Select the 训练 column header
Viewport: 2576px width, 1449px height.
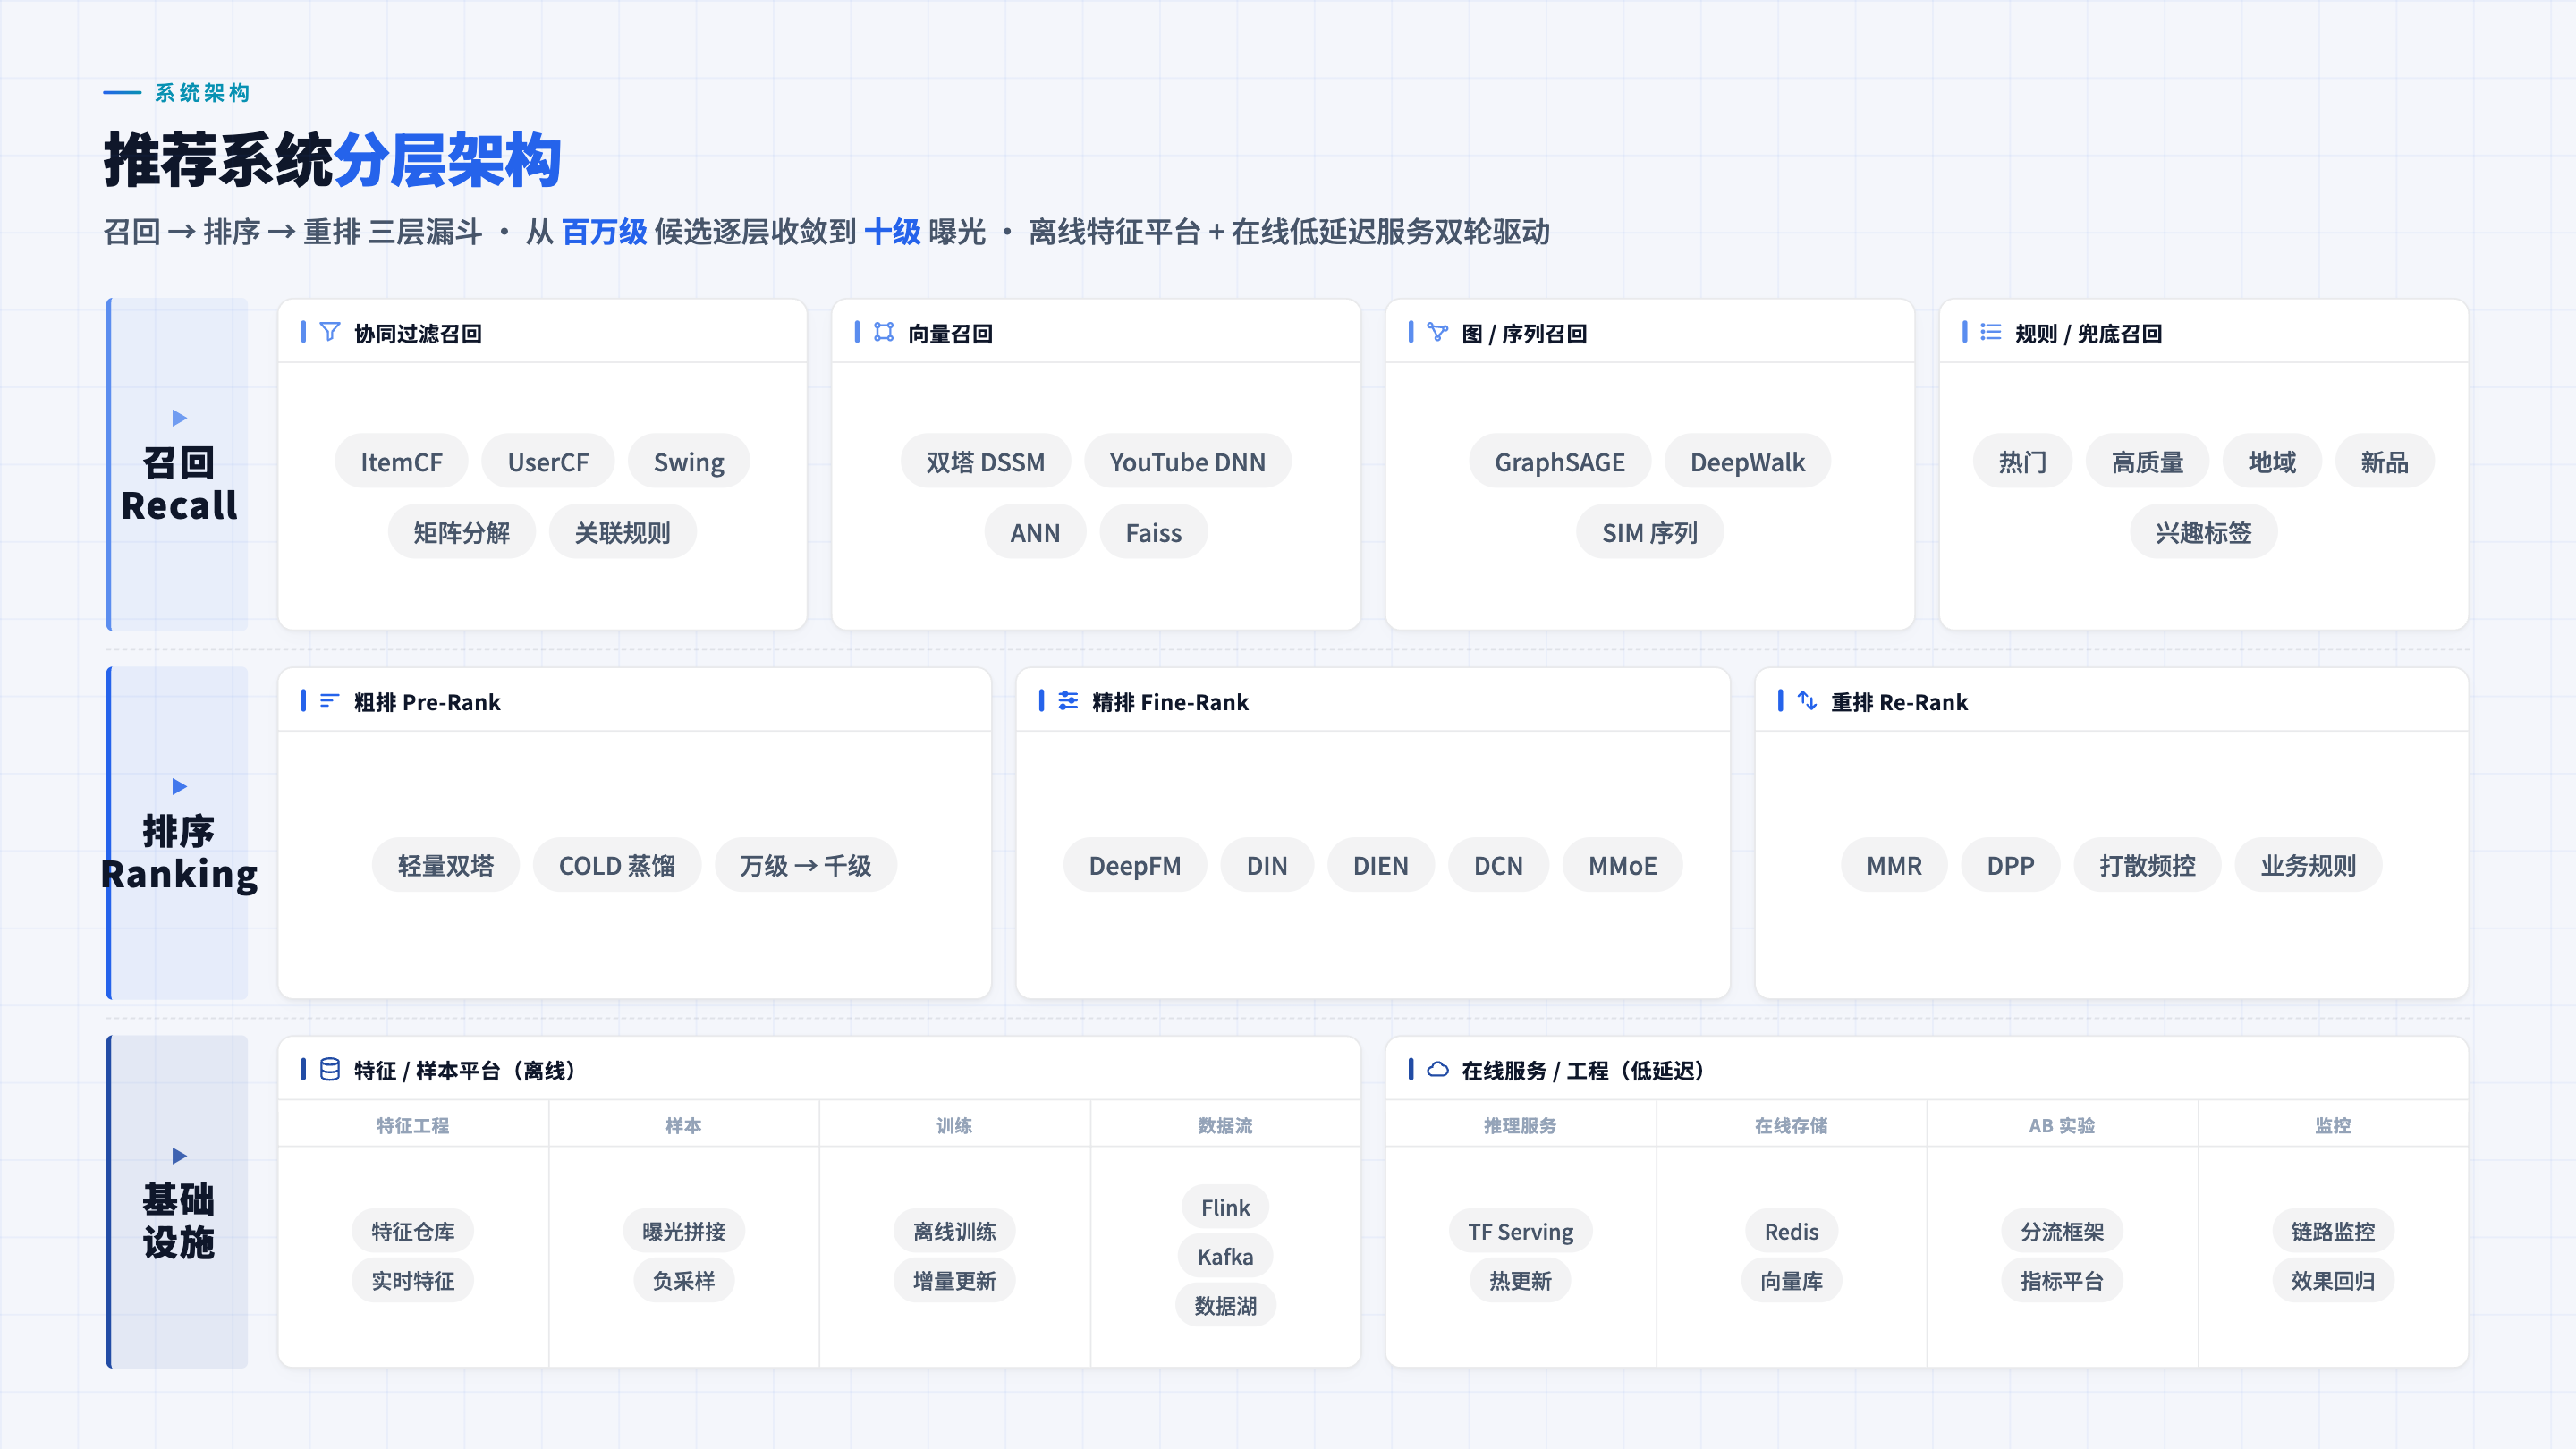tap(955, 1126)
